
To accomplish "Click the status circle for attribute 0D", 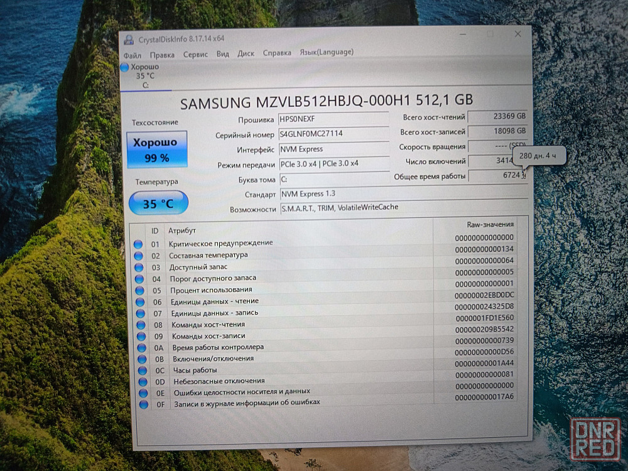I will 143,382.
